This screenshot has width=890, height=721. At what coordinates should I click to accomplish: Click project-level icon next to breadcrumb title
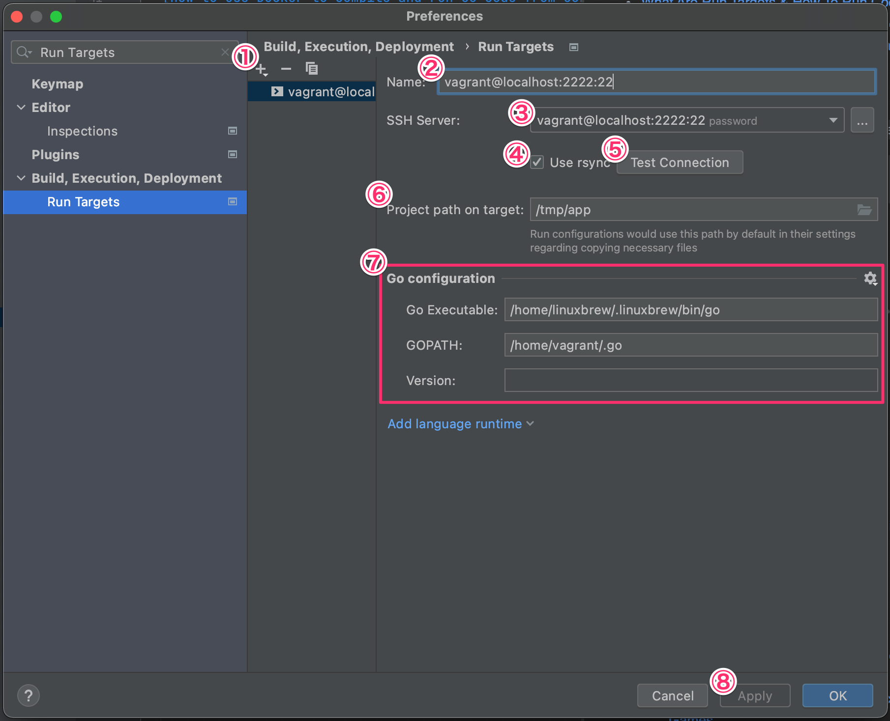[x=573, y=47]
